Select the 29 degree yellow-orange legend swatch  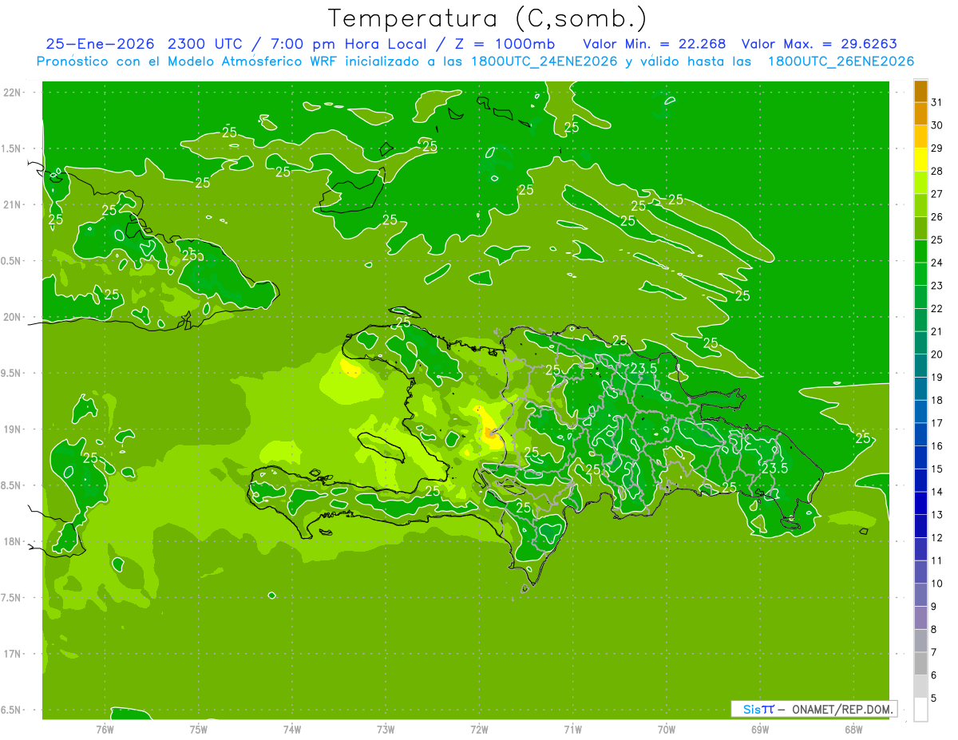pyautogui.click(x=920, y=137)
